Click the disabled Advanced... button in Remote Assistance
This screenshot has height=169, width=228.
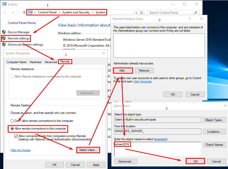(x=88, y=93)
